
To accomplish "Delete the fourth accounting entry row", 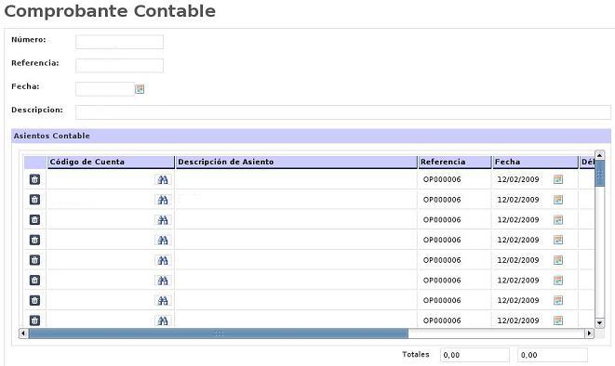I will pyautogui.click(x=35, y=240).
